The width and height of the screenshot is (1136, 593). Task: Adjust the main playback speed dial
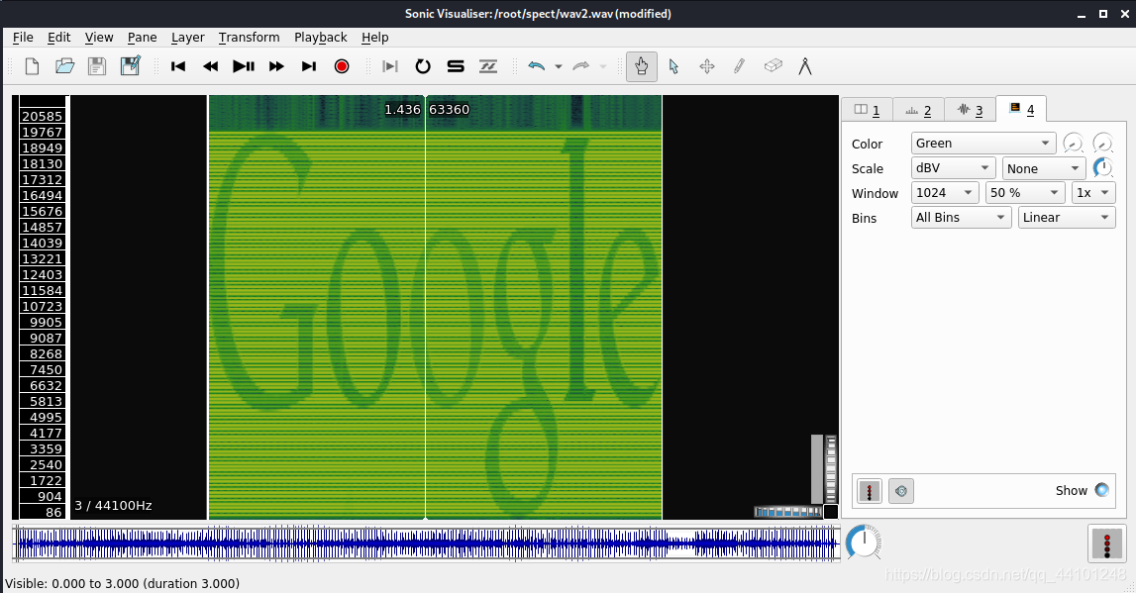864,543
